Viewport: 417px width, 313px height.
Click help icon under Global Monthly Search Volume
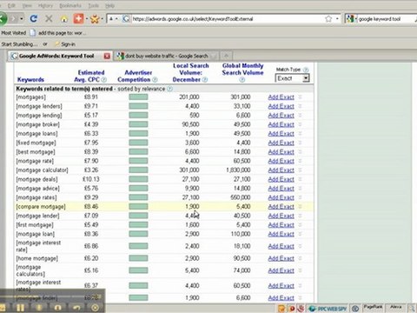coord(242,80)
